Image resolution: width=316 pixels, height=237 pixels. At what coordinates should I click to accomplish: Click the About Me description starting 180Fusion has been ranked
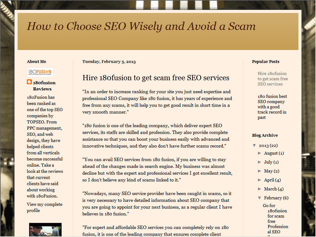point(45,147)
